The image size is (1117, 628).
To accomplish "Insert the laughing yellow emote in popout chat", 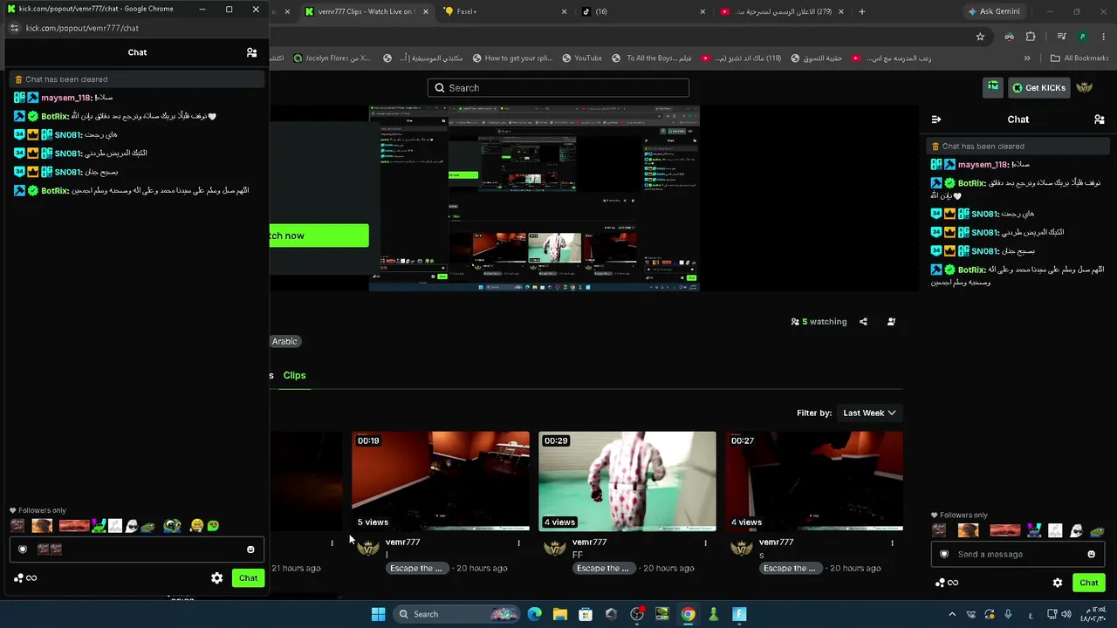I will click(x=197, y=526).
